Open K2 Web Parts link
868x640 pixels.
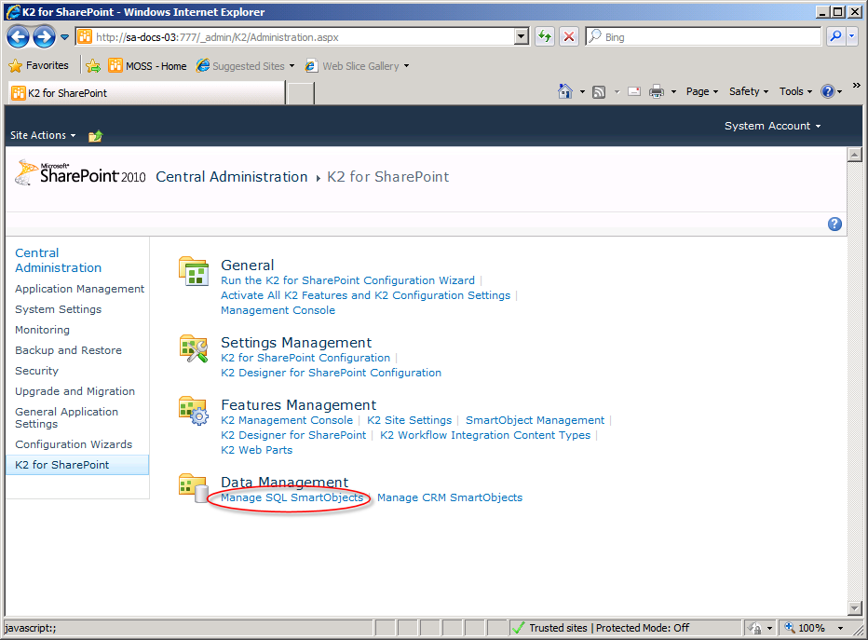click(x=256, y=450)
